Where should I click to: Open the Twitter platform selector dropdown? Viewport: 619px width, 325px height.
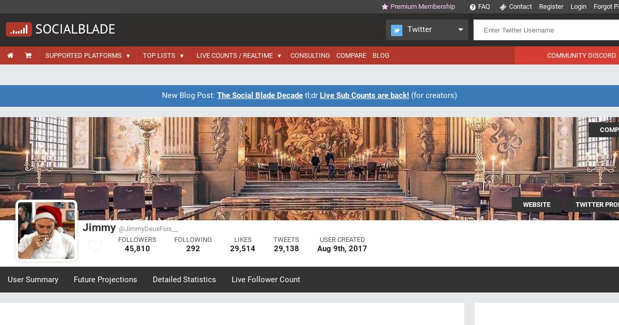pos(427,30)
